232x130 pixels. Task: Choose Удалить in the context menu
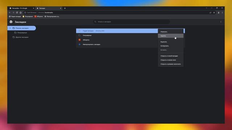(x=171, y=36)
